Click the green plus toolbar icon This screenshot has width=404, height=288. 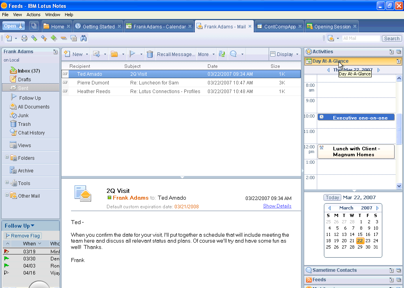[54, 38]
